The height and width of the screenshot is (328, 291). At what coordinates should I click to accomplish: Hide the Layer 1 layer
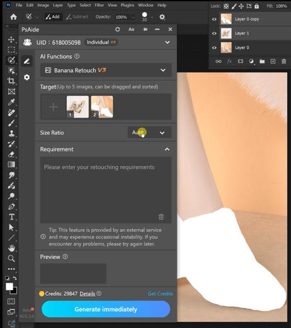click(214, 33)
